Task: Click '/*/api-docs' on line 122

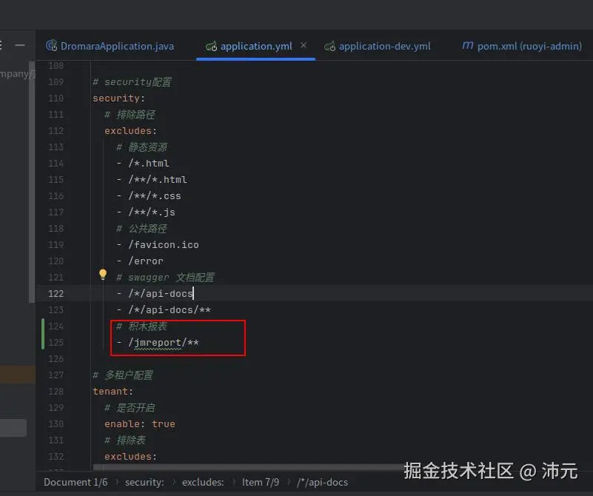Action: click(161, 294)
